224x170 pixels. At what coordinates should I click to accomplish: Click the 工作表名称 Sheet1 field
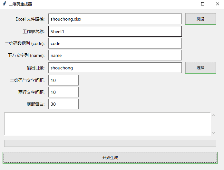click(115, 31)
